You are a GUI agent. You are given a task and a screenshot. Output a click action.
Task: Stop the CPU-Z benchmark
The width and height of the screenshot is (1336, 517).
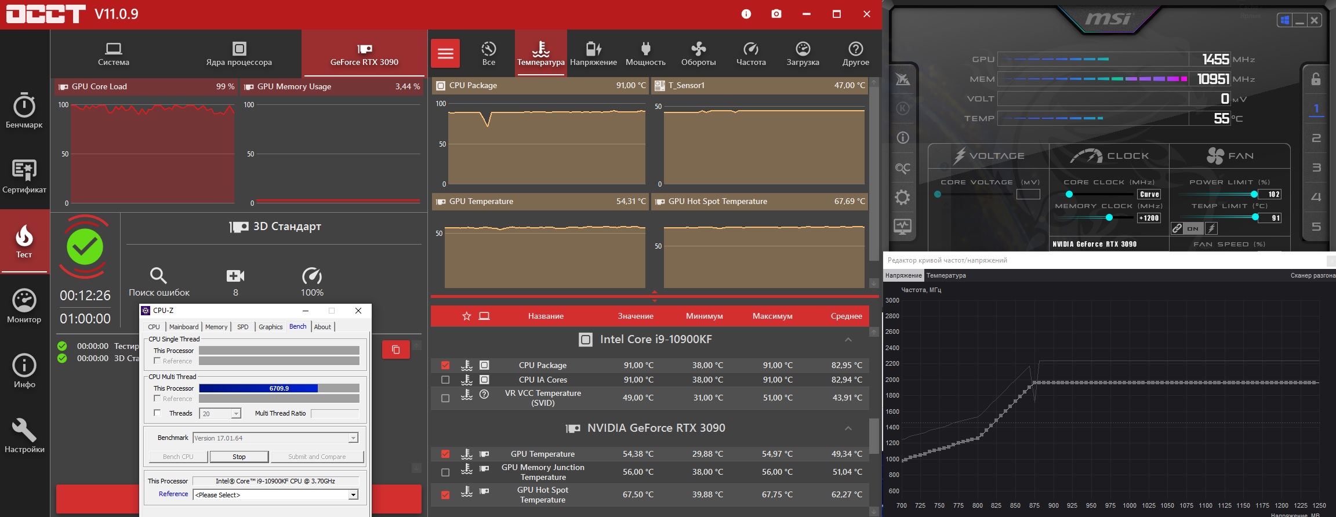point(239,457)
